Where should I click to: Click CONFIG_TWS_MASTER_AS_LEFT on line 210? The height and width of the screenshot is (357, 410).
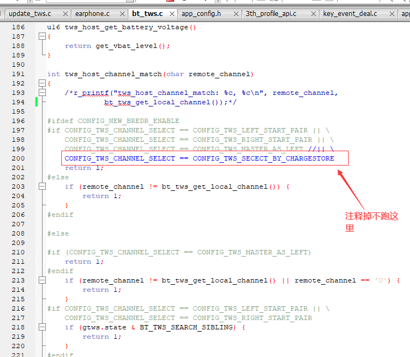(x=253, y=252)
